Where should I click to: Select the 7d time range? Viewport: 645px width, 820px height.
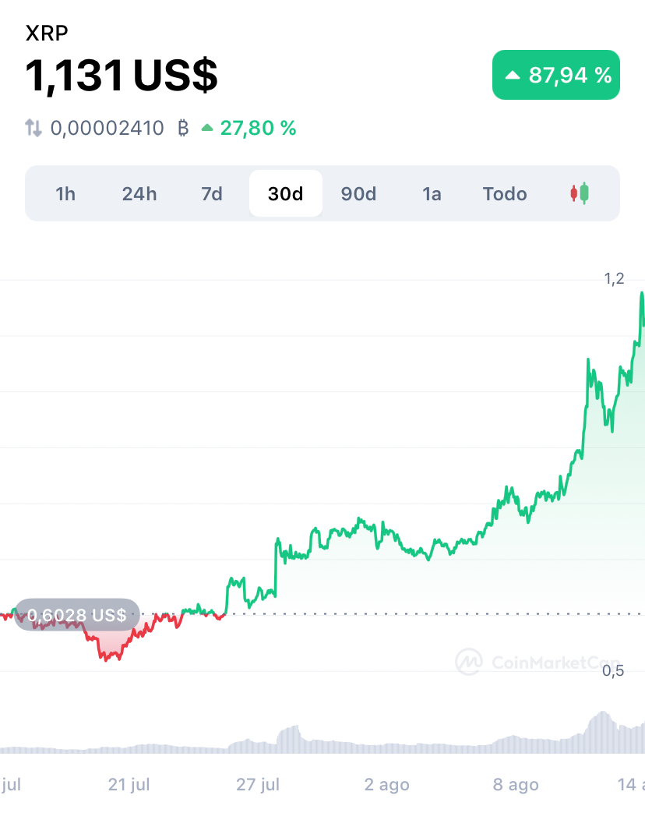pos(212,193)
